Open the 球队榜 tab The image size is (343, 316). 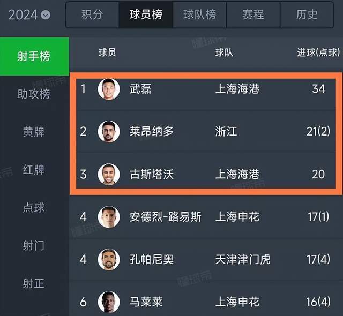tap(199, 15)
